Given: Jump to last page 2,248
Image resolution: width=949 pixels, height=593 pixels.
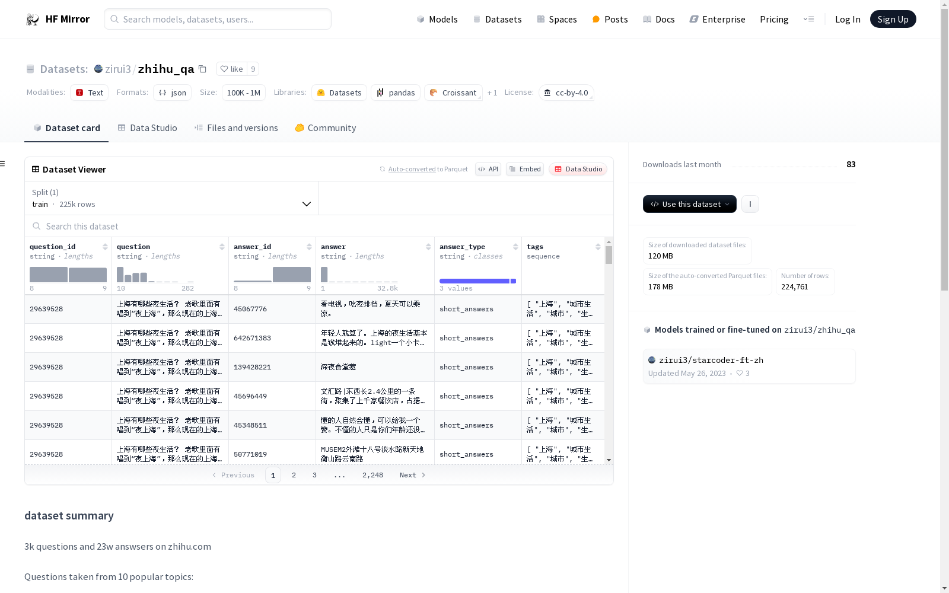Looking at the screenshot, I should tap(372, 475).
